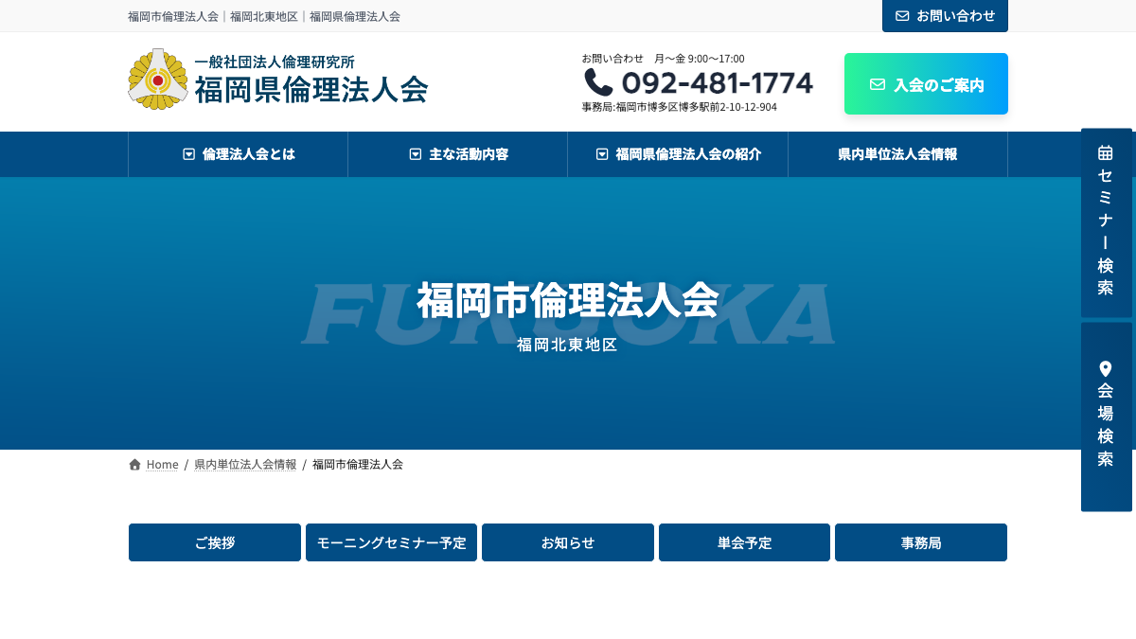Viewport: 1136px width, 639px height.
Task: Jump to モーニングセミナー予定 section
Action: (391, 542)
